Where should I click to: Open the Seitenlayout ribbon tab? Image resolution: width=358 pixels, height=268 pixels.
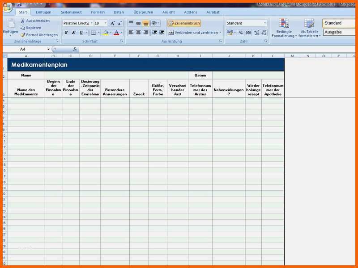(71, 13)
